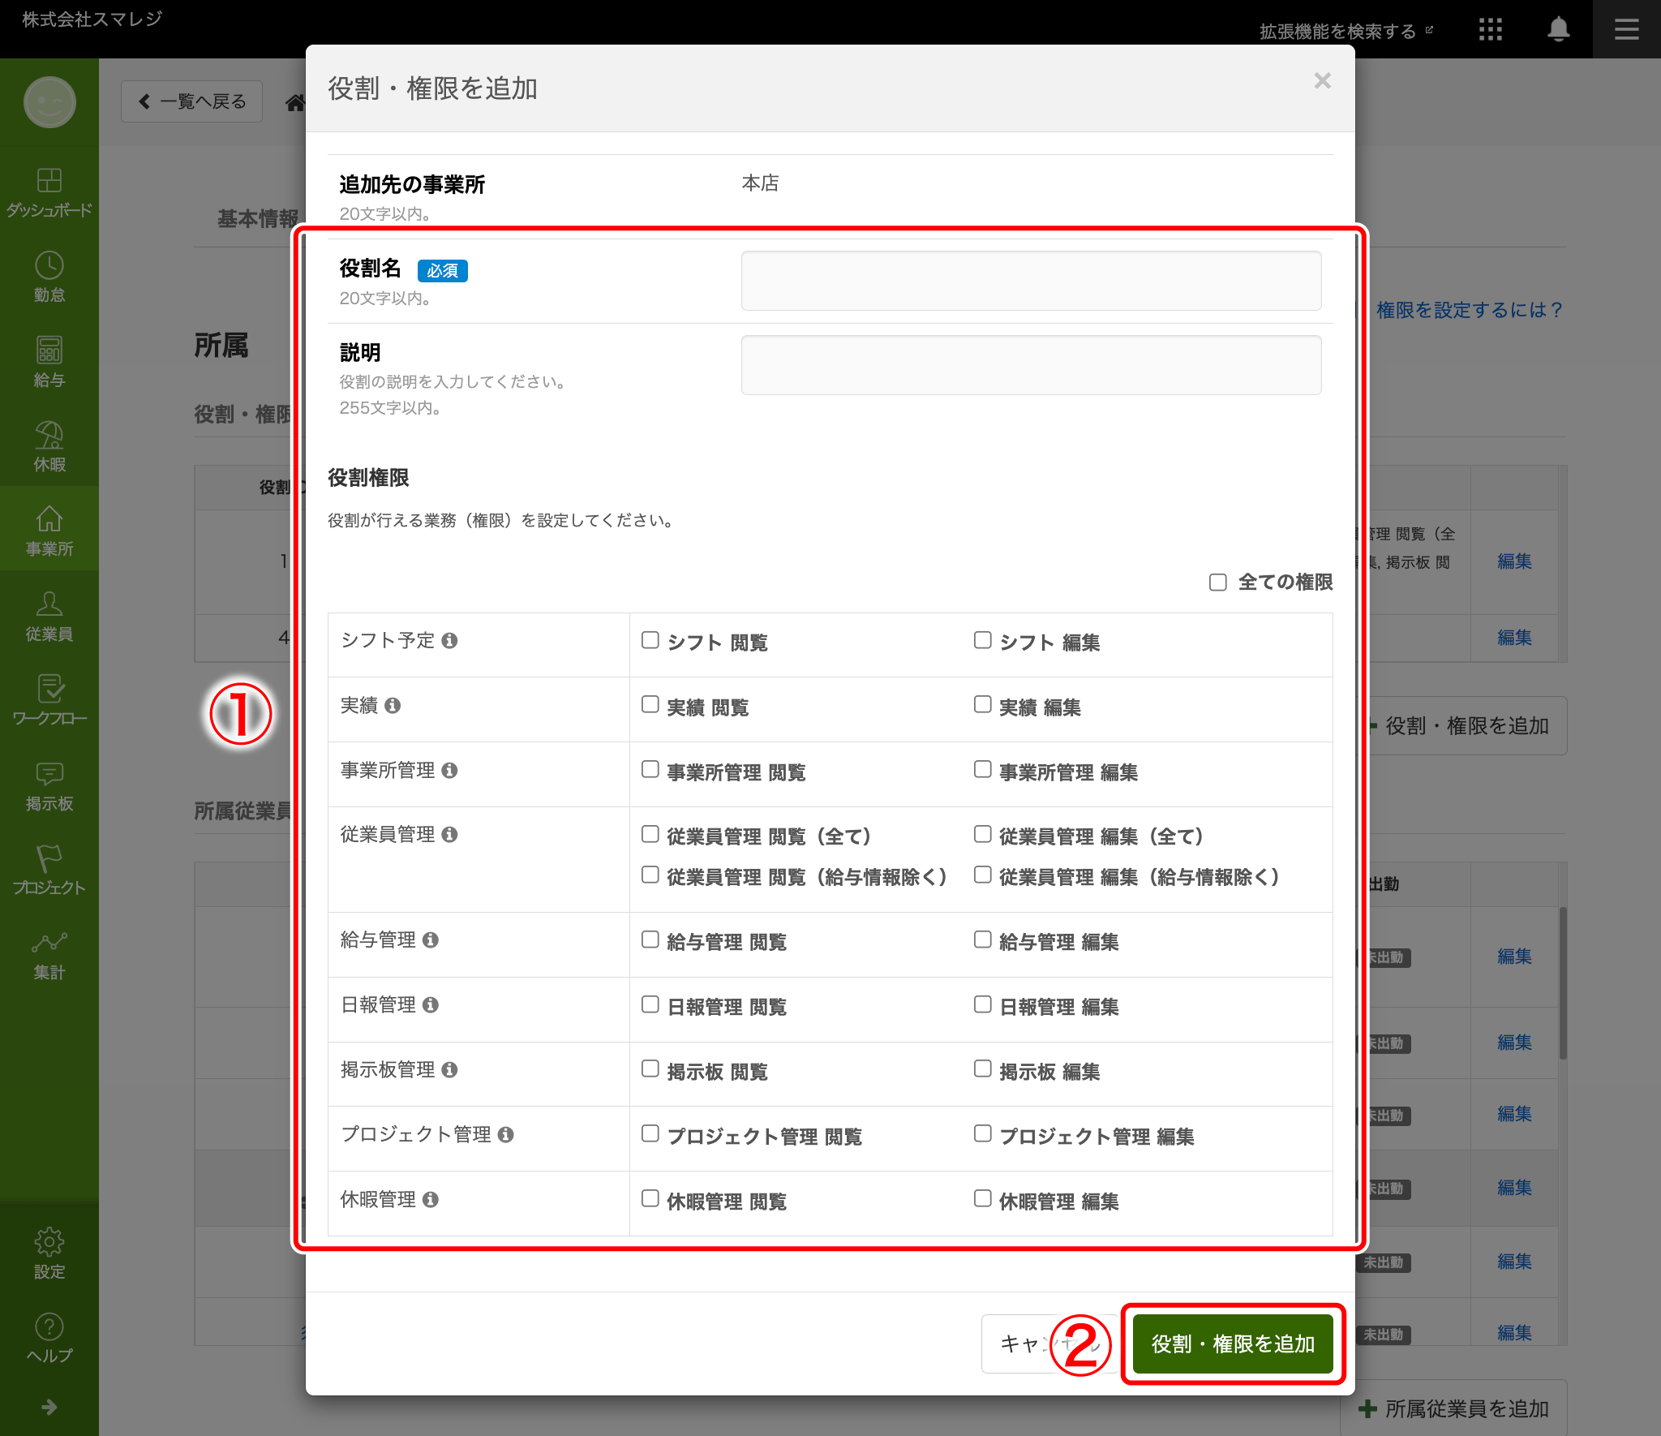Click the notification bell icon
1661x1436 pixels.
(x=1558, y=30)
